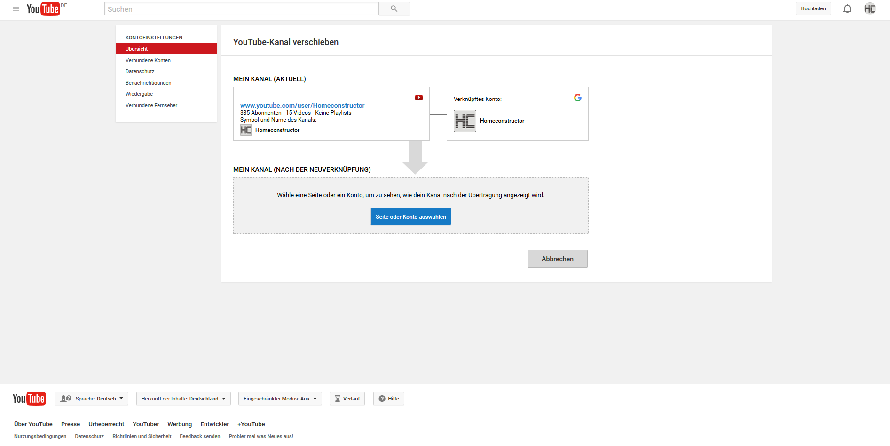The image size is (890, 446).
Task: Click the red YouTube icon in channel card
Action: pyautogui.click(x=419, y=98)
